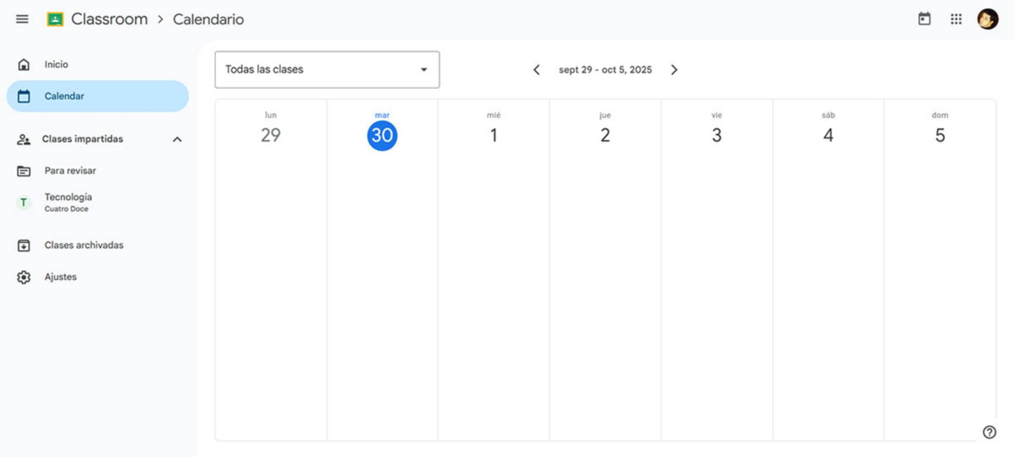1014x457 pixels.
Task: Open the Google apps grid
Action: click(x=956, y=19)
